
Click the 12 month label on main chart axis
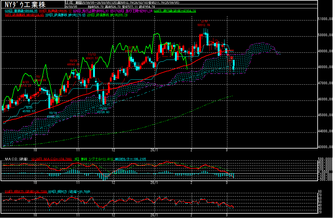[x=114, y=149]
